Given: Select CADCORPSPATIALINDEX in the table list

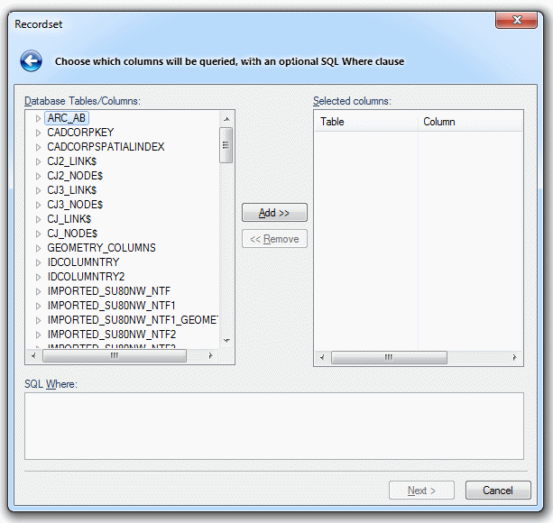Looking at the screenshot, I should [x=106, y=147].
